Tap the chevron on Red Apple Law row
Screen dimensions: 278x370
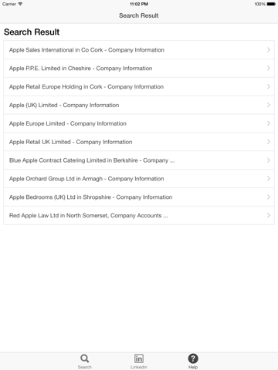pyautogui.click(x=269, y=215)
